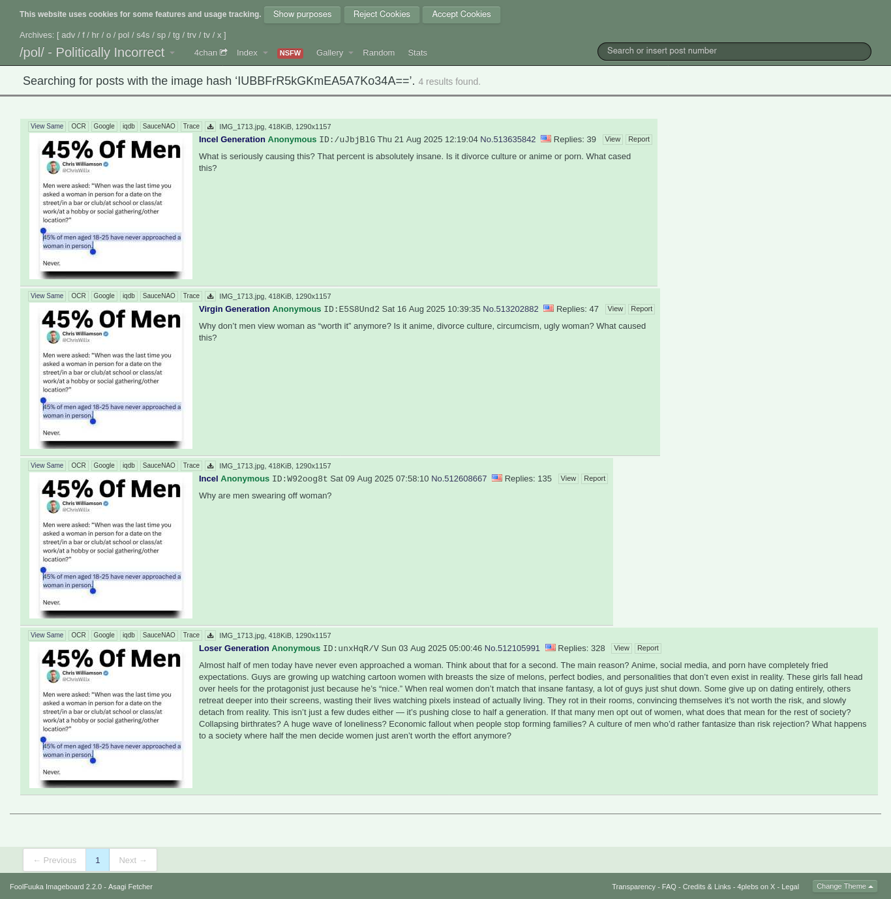Go to the Random menu item

[378, 53]
